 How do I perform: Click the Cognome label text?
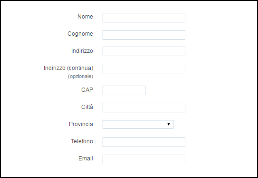[x=80, y=34]
